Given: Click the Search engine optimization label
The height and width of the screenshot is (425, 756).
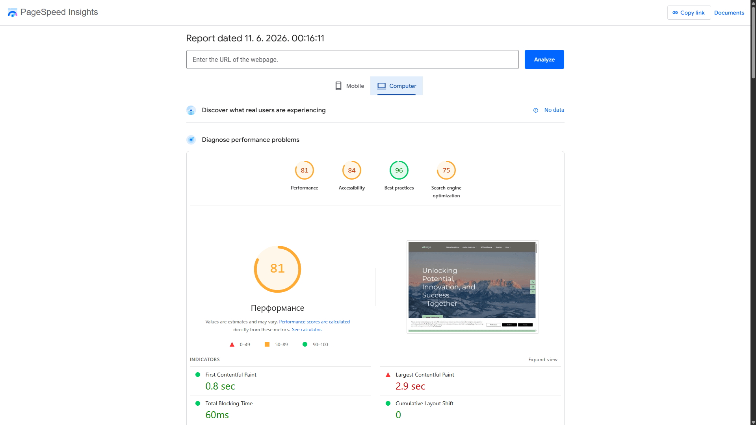Looking at the screenshot, I should point(446,192).
